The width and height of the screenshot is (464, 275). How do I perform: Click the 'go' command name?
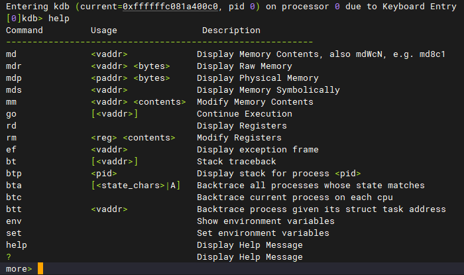click(x=11, y=113)
